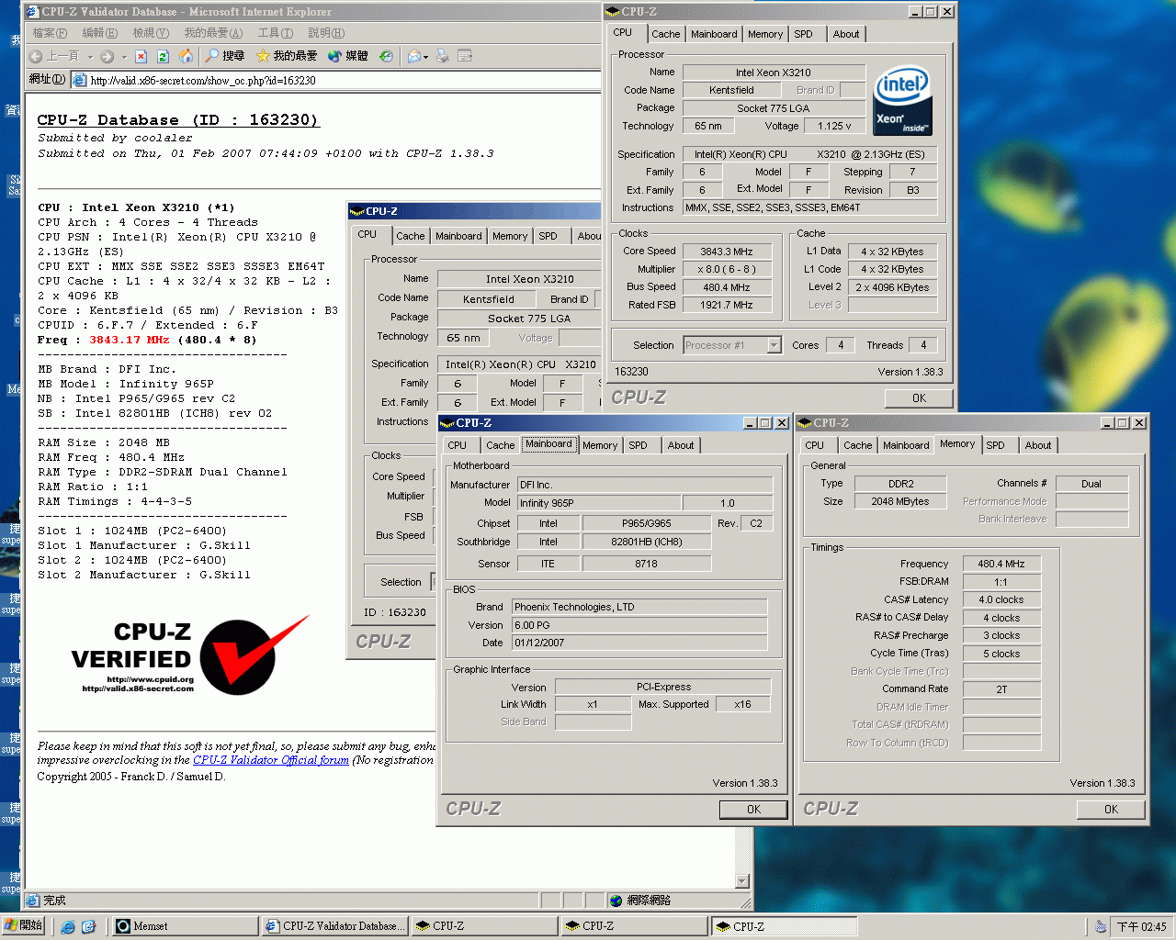Click OK in the top CPU-Z window
This screenshot has height=940, width=1176.
919,398
